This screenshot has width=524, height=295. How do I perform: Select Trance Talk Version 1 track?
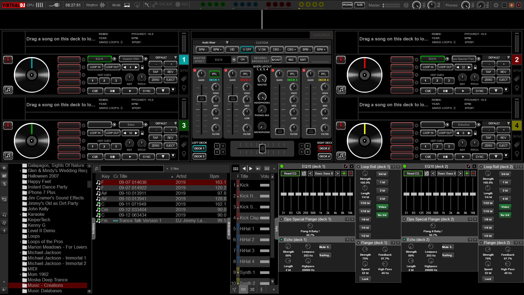[x=161, y=220]
